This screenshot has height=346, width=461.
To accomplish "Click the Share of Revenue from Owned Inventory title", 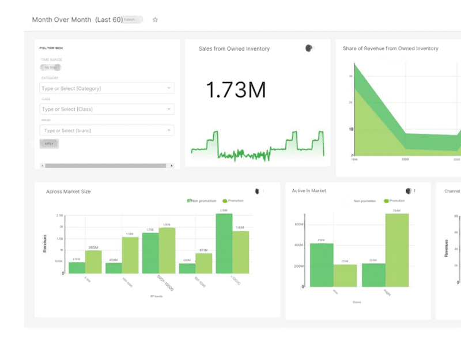I will pyautogui.click(x=391, y=48).
